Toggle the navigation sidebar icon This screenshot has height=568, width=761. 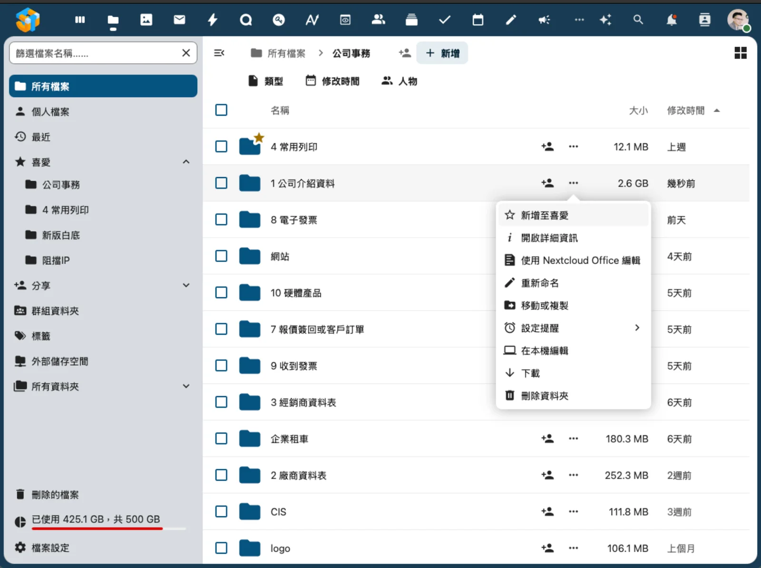(x=219, y=53)
